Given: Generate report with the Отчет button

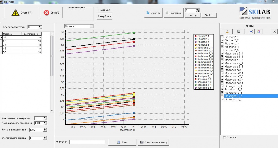Looking at the screenshot, I should click(x=122, y=142).
